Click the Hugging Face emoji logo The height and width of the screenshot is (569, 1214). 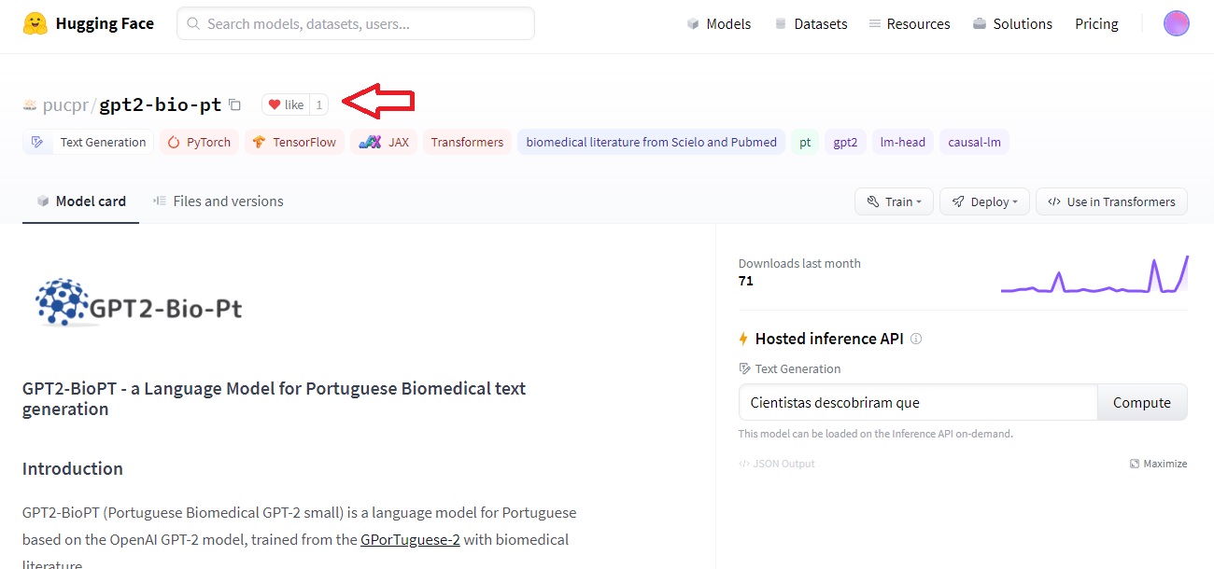[35, 23]
